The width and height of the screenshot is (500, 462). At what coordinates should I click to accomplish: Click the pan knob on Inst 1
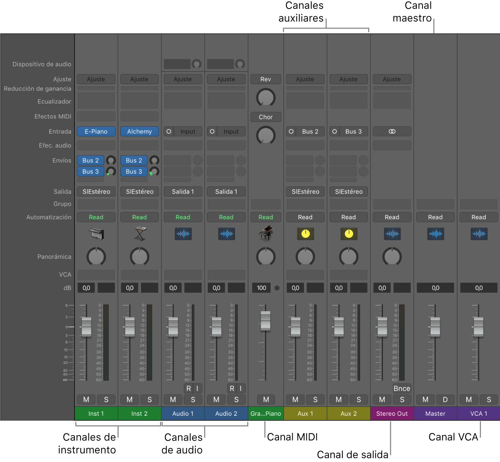[96, 257]
